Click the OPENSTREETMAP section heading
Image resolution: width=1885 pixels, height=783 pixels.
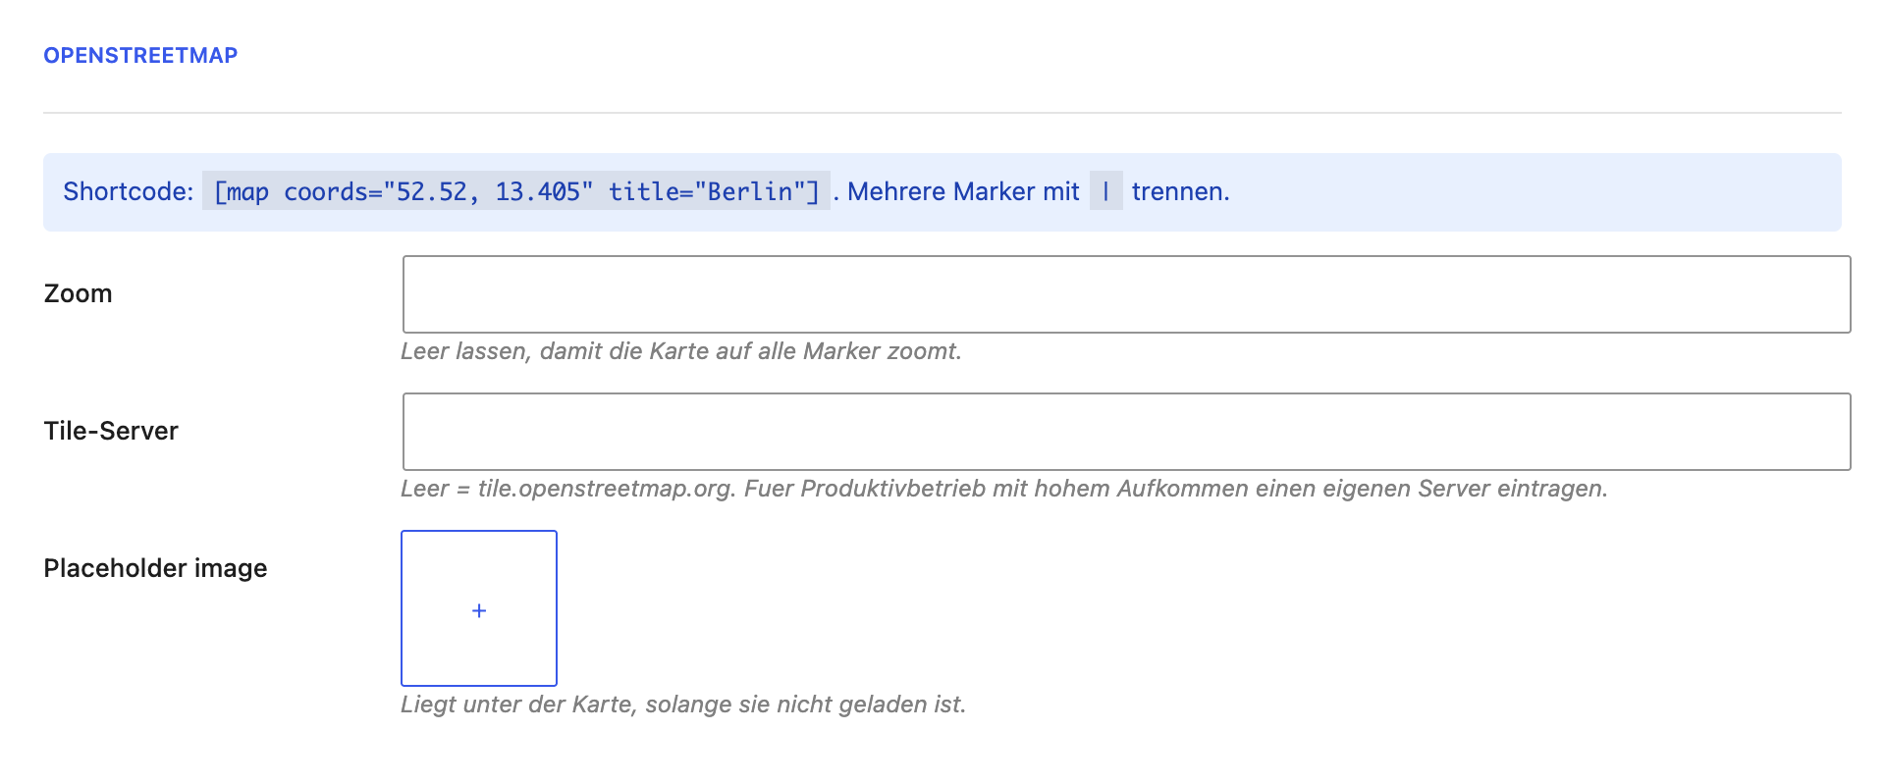(140, 55)
